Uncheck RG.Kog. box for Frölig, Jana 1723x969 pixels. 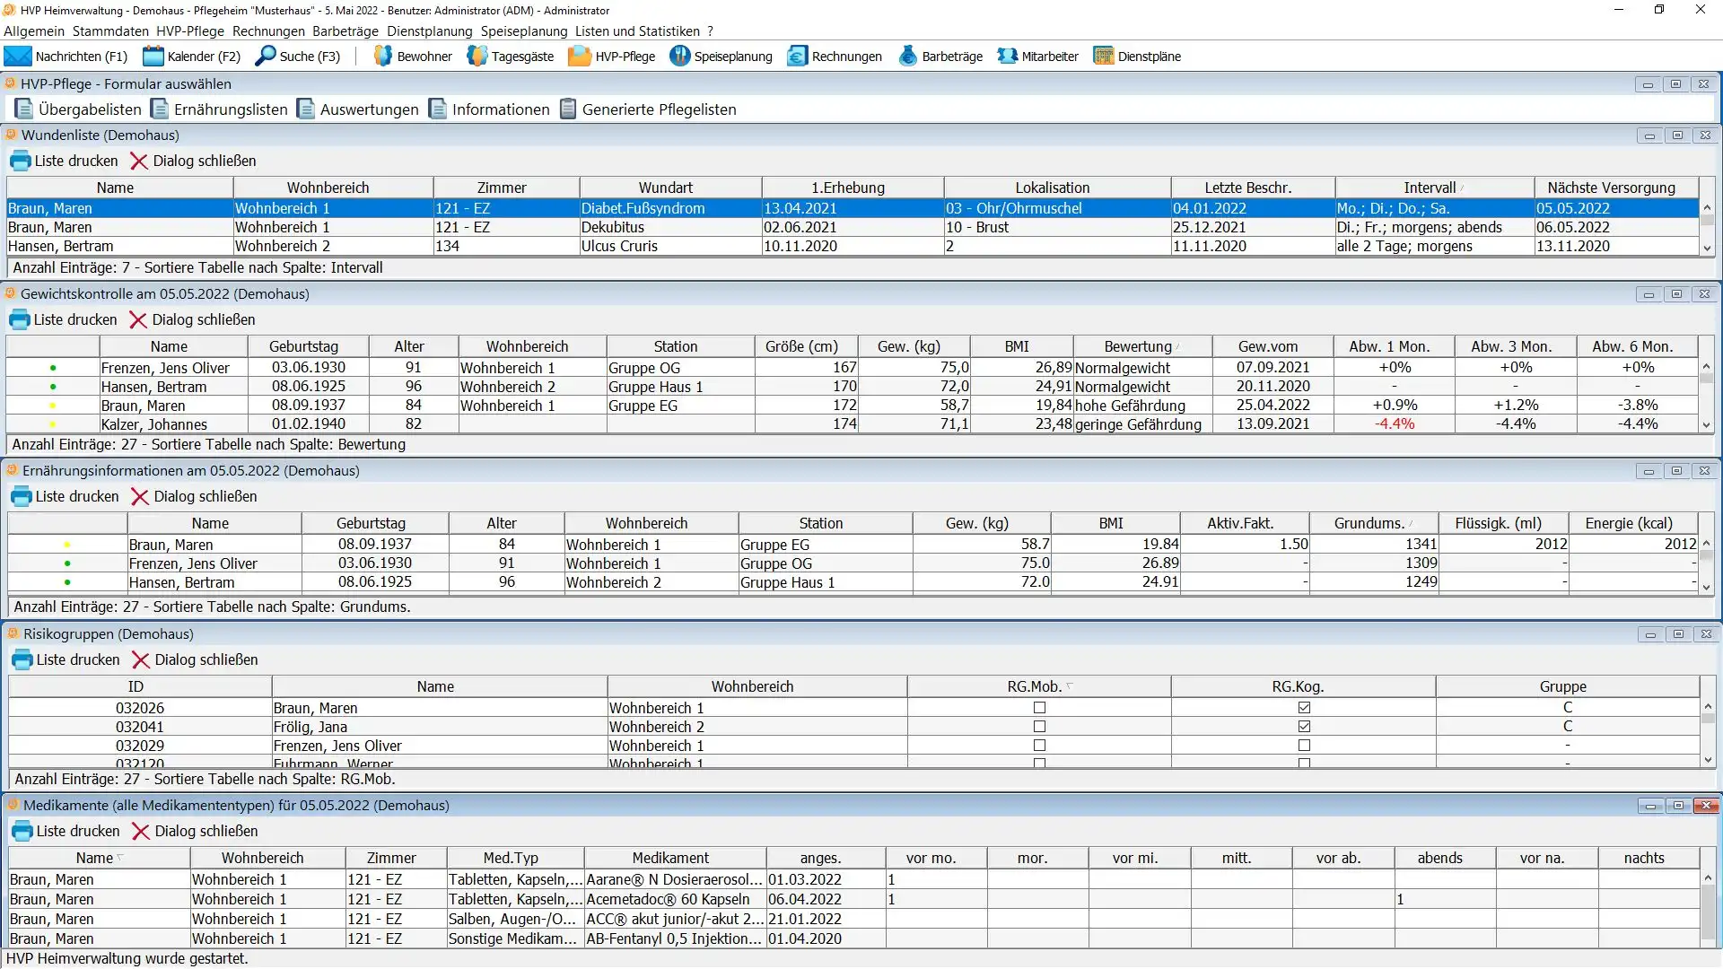coord(1304,727)
